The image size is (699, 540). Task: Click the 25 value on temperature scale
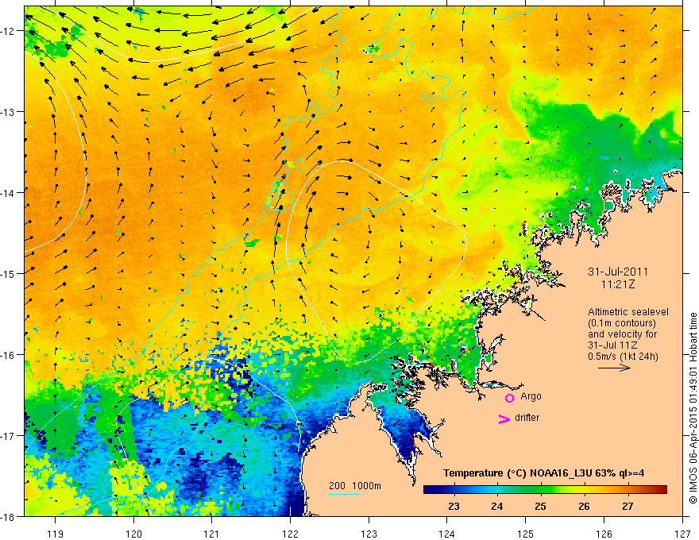(x=541, y=506)
